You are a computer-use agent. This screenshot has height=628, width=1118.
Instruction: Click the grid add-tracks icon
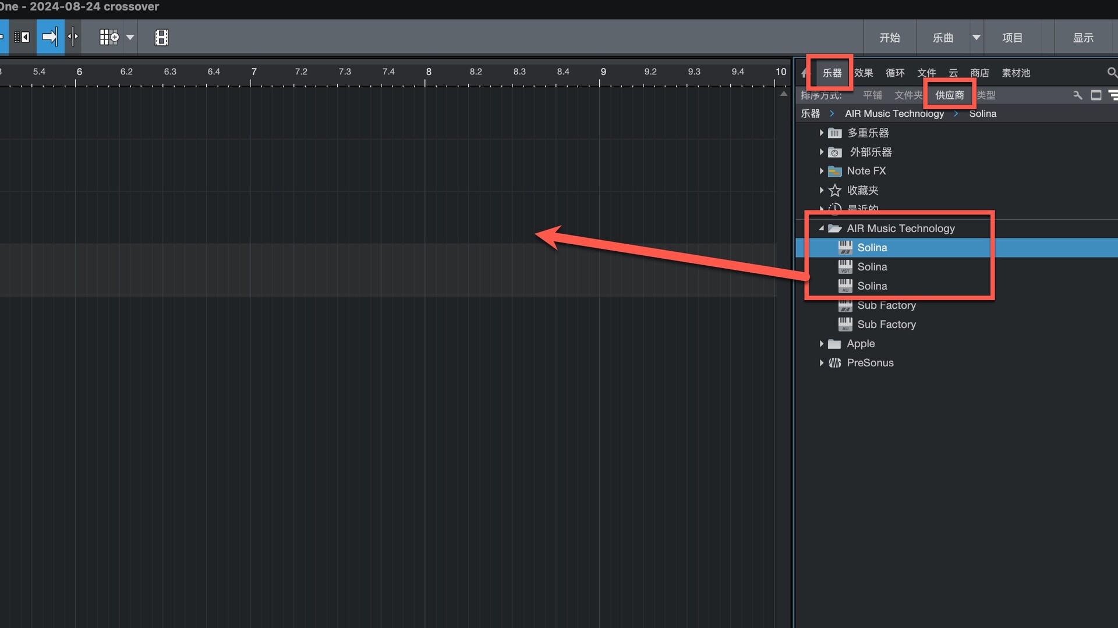(x=109, y=37)
